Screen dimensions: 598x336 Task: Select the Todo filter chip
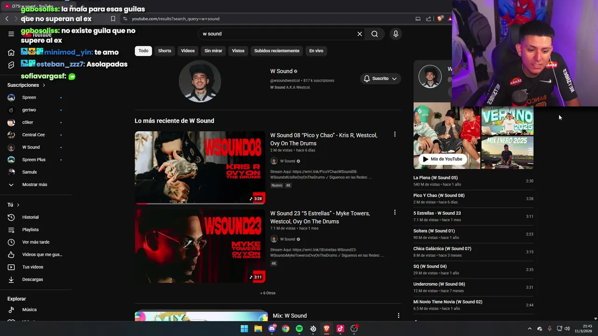143,51
